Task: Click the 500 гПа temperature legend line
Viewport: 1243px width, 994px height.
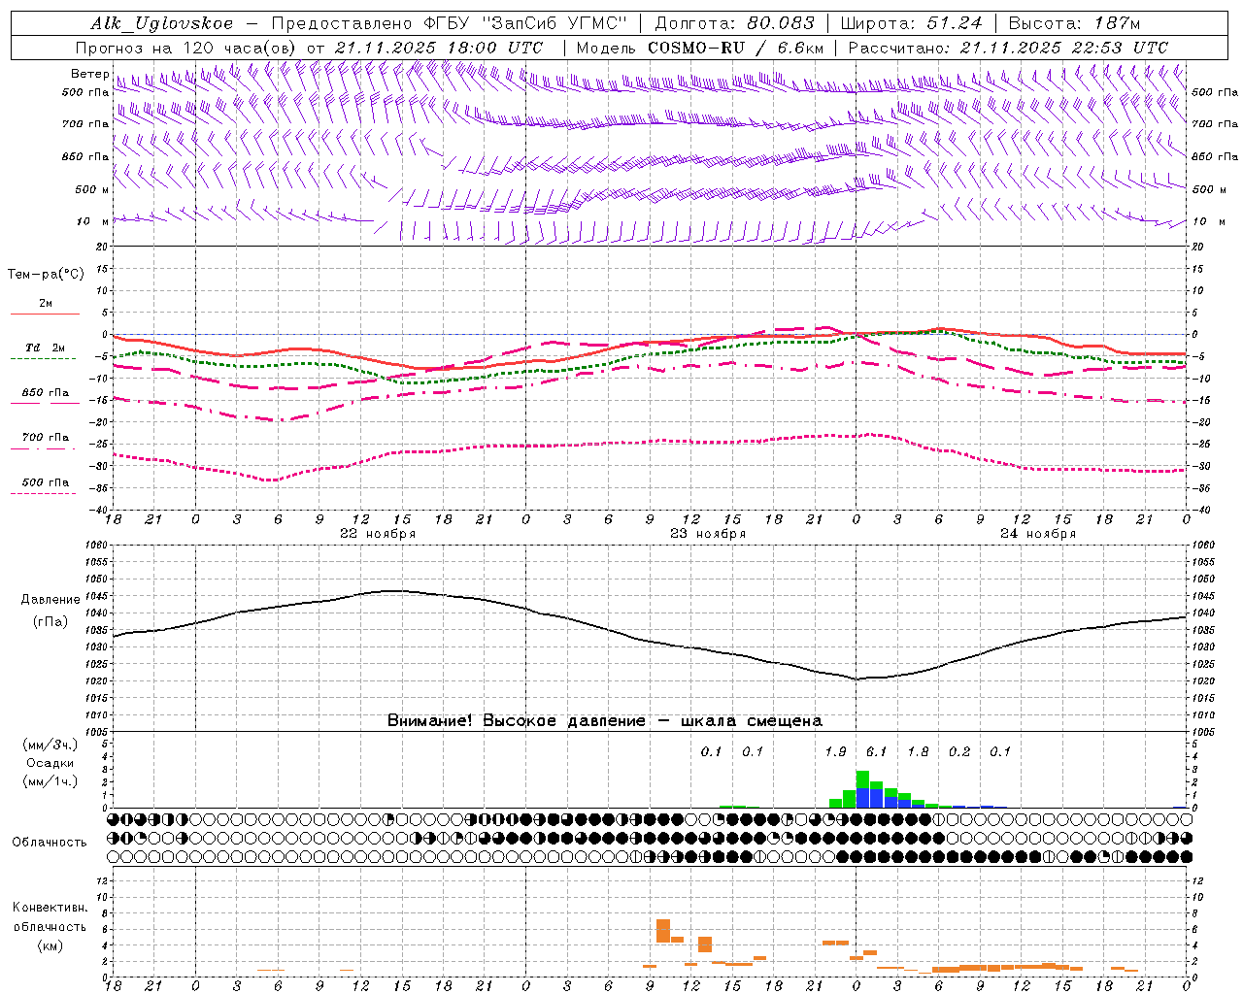Action: coord(45,493)
